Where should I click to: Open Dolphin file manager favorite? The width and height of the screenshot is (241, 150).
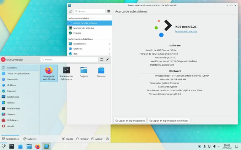84,72
